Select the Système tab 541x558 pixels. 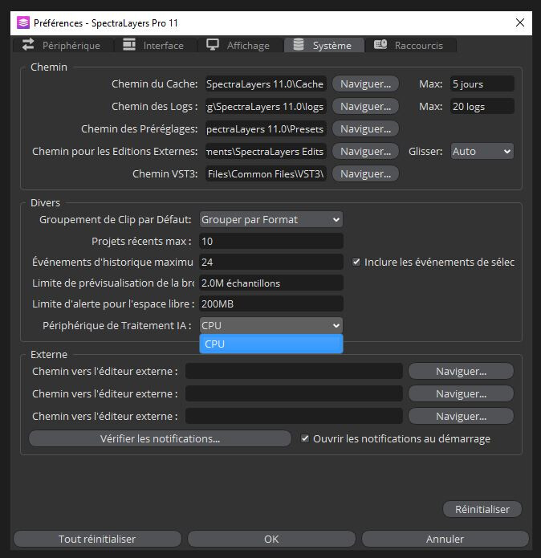[x=324, y=45]
